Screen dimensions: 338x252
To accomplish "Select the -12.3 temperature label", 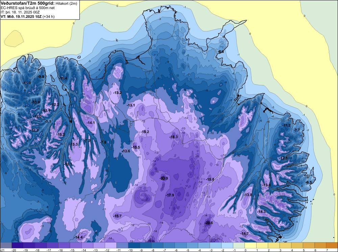I will coord(34,130).
